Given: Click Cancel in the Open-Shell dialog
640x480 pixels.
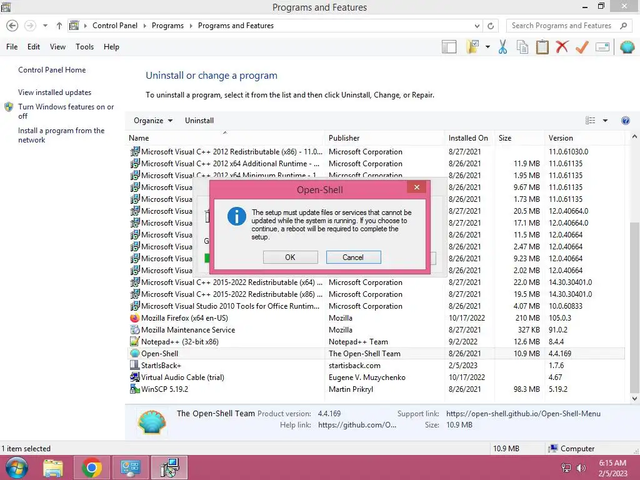Looking at the screenshot, I should point(353,257).
